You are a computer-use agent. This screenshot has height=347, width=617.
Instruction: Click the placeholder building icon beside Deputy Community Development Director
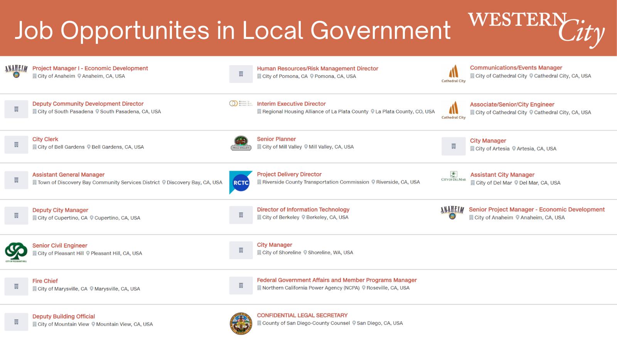[16, 109]
